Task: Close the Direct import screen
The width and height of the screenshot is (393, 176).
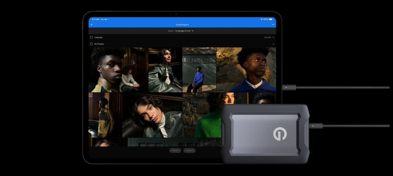Action: (x=91, y=25)
